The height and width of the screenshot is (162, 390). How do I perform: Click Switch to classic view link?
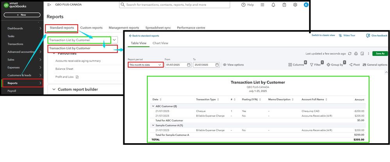323,36
